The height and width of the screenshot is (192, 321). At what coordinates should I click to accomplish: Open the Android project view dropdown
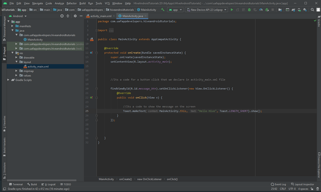[19, 16]
